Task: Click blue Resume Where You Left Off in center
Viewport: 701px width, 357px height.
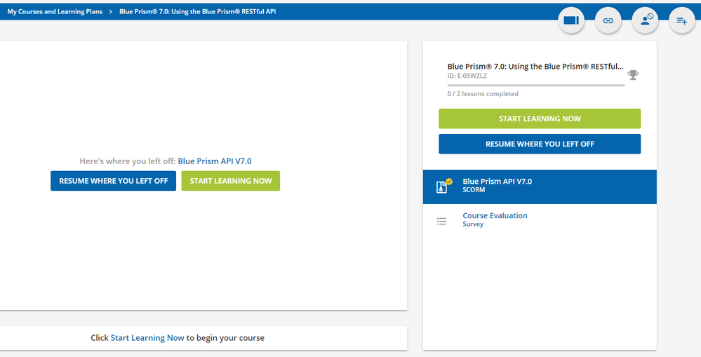Action: click(113, 181)
